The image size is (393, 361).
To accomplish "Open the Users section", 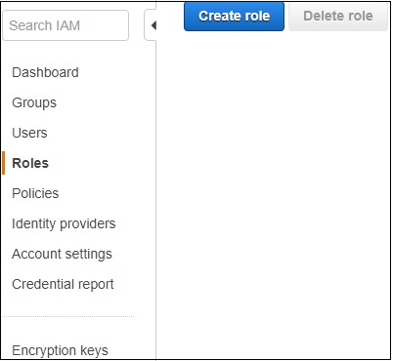I will point(29,133).
